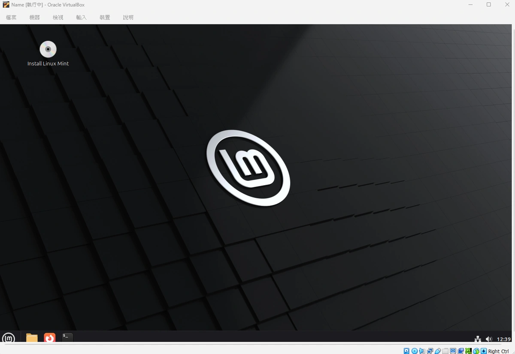Screen dimensions: 515x354
Task: Click the mouse integration arrow indicator
Action: pos(484,351)
